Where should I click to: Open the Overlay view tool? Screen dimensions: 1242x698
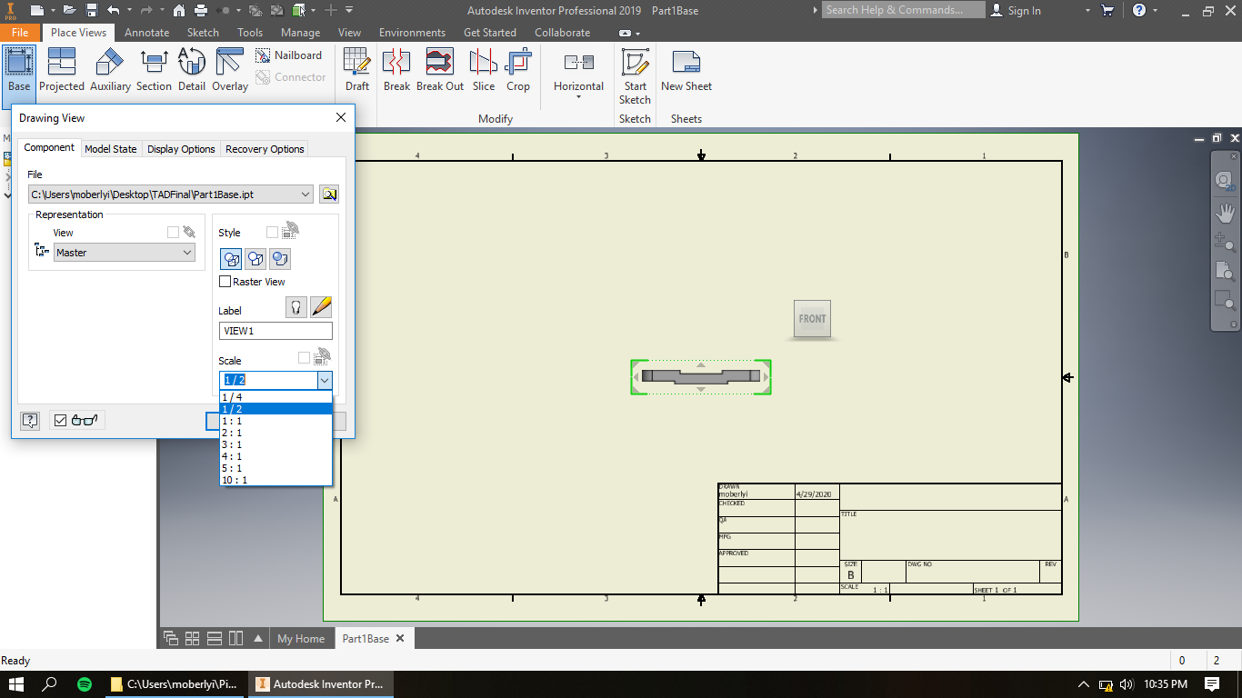pos(230,70)
